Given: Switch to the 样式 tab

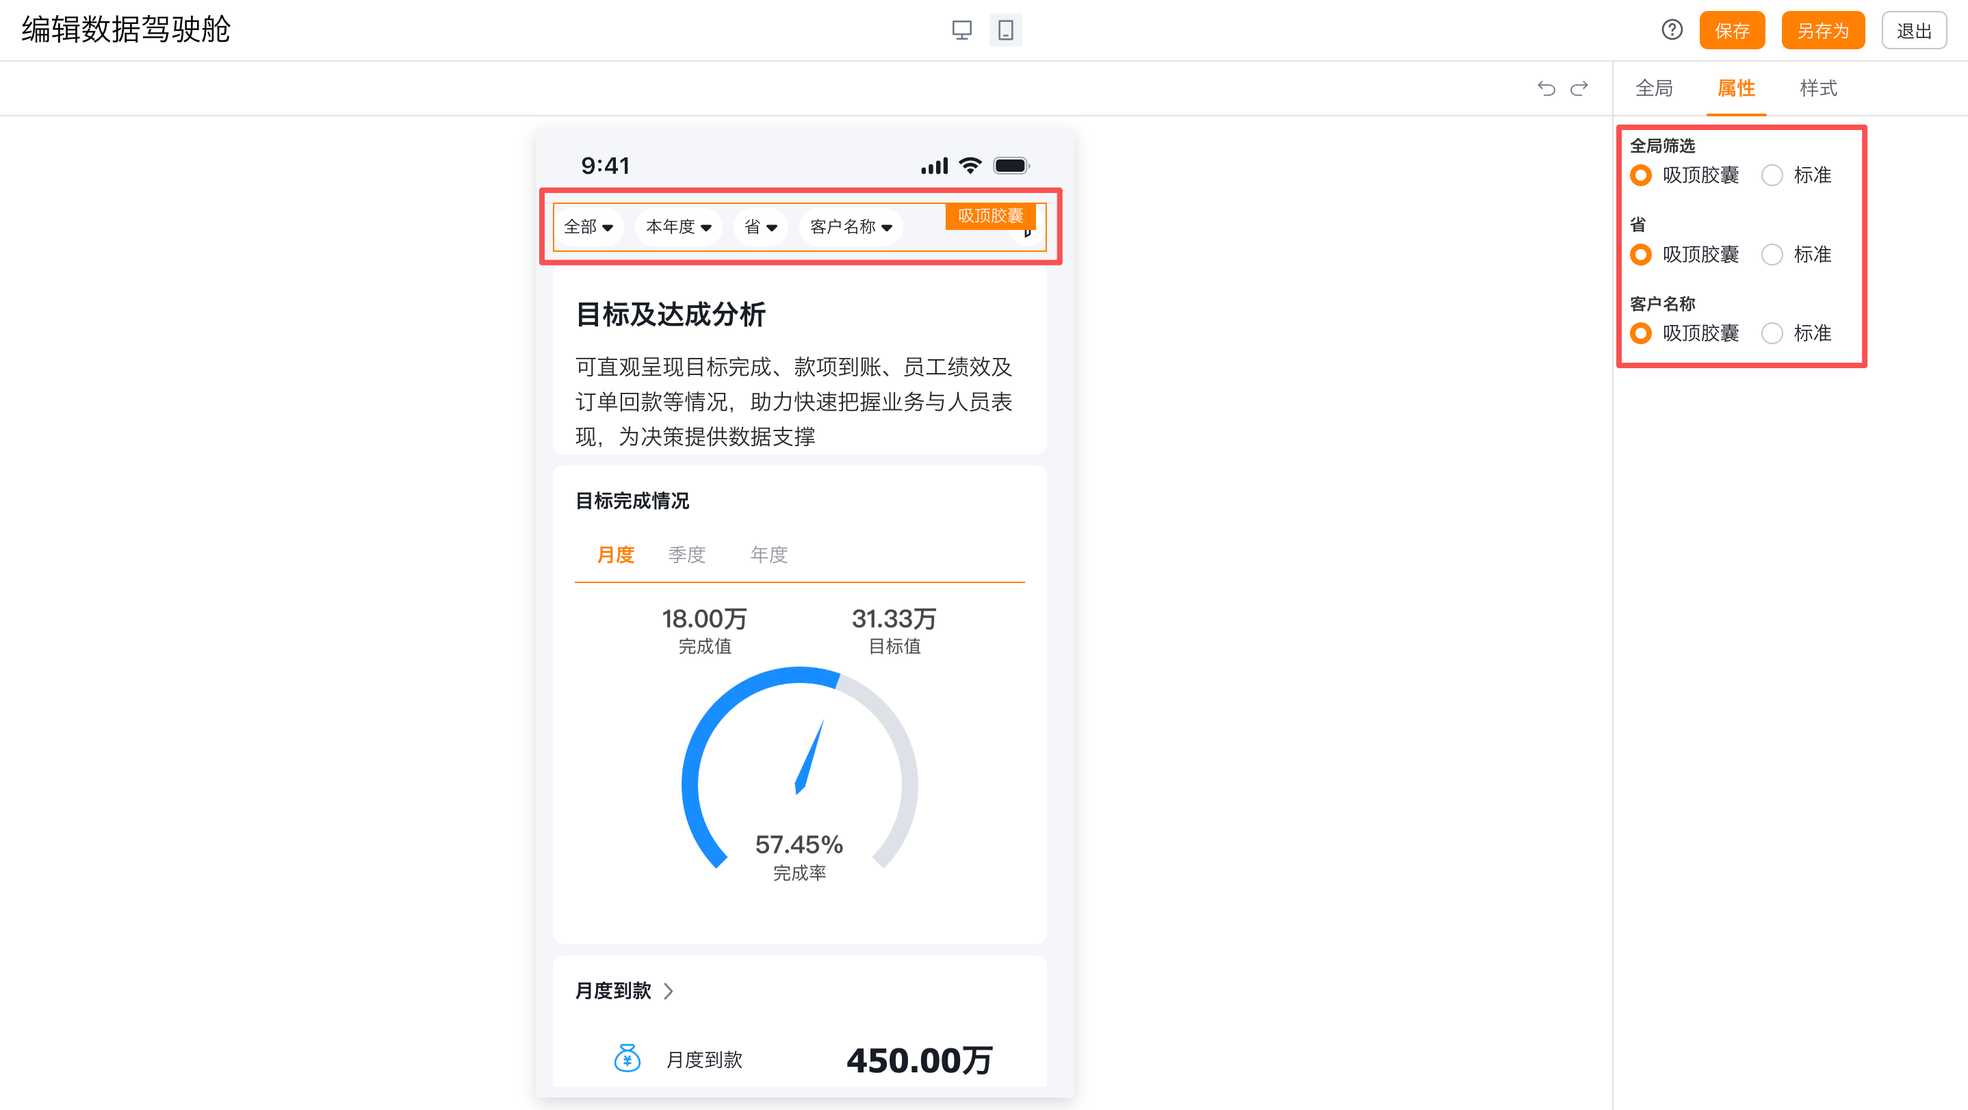Looking at the screenshot, I should pyautogui.click(x=1817, y=88).
